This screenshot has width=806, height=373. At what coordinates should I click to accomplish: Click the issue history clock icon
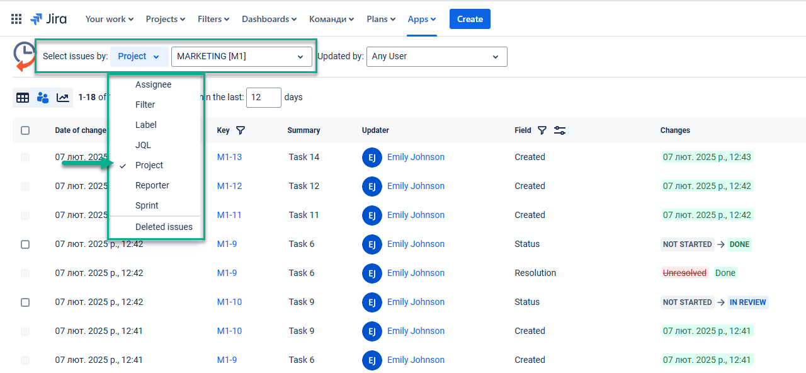point(25,57)
